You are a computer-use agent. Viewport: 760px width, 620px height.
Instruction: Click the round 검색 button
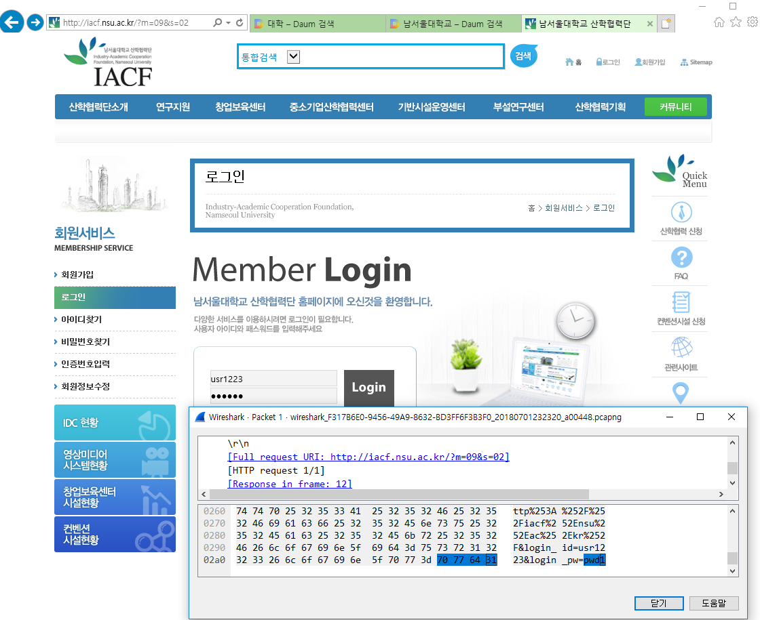click(523, 56)
